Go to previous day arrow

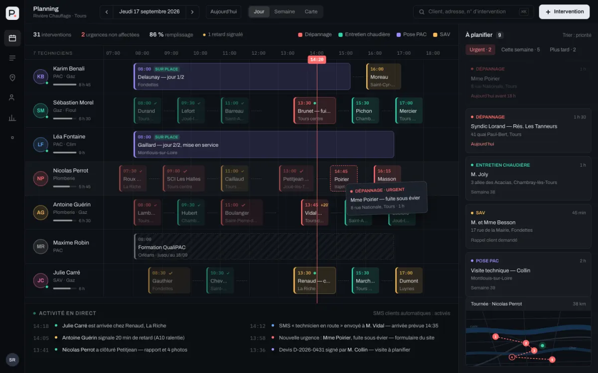(107, 12)
